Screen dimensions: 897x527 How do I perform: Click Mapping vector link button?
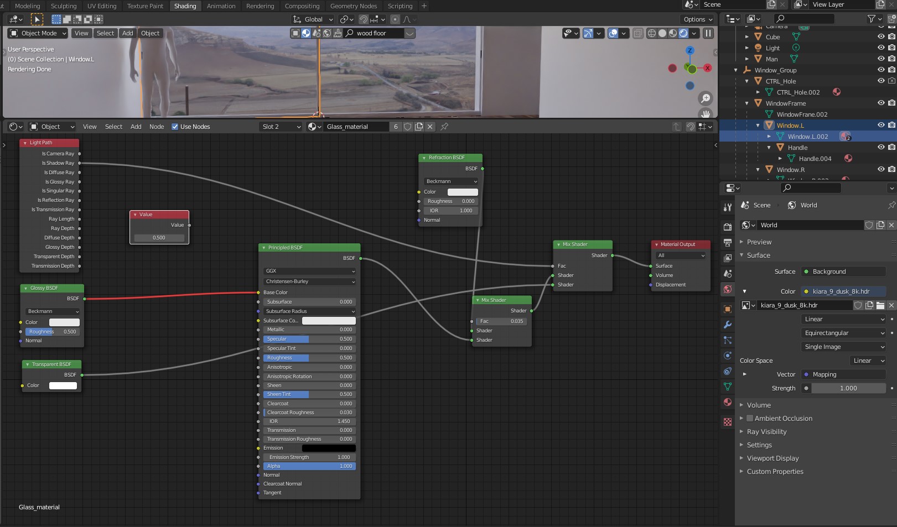tap(843, 374)
